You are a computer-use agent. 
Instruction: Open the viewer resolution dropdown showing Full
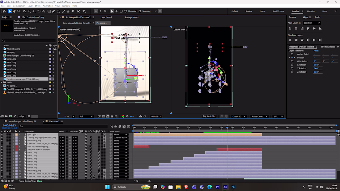86,117
